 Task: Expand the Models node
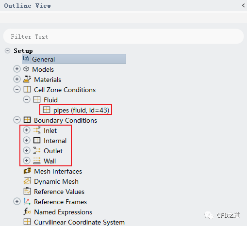pos(17,69)
